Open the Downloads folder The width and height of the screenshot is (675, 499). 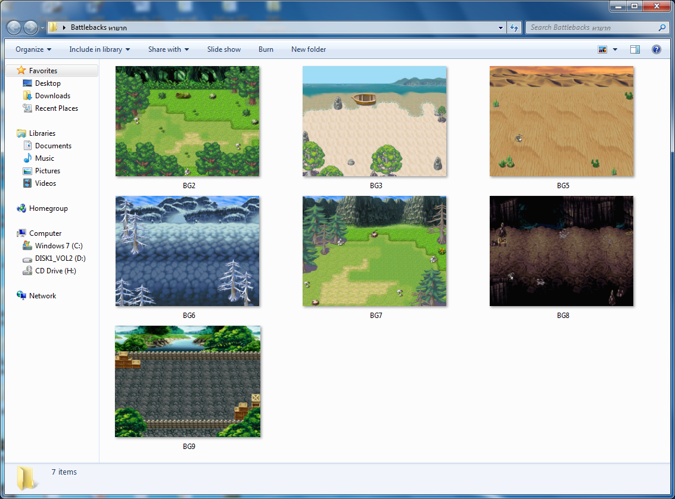[x=52, y=95]
